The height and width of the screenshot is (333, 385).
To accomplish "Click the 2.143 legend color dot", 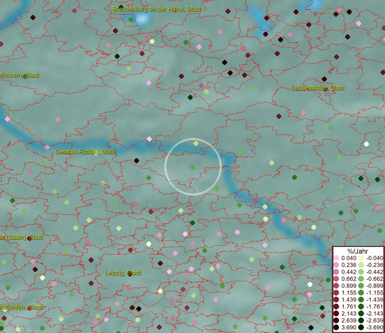I will (336, 314).
